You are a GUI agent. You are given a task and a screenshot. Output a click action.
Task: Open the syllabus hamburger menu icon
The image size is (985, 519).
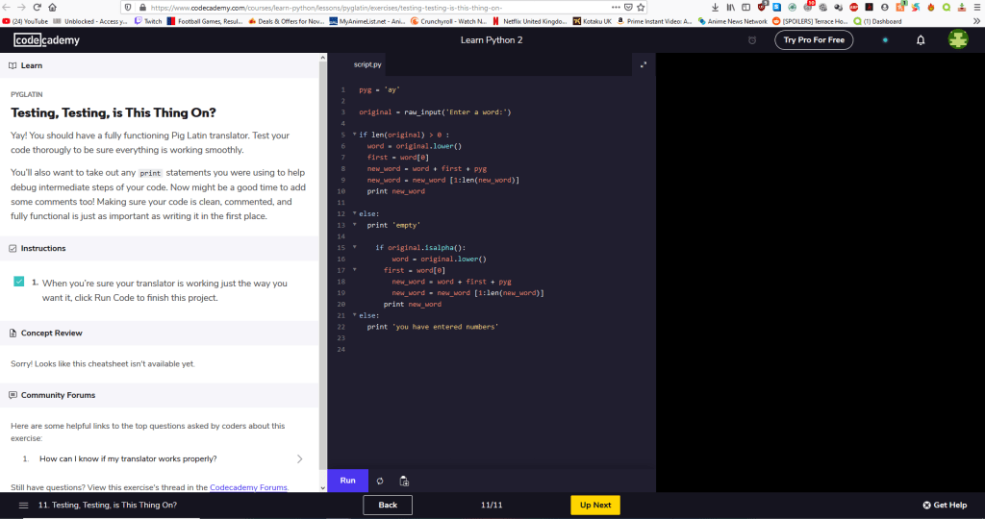tap(23, 506)
